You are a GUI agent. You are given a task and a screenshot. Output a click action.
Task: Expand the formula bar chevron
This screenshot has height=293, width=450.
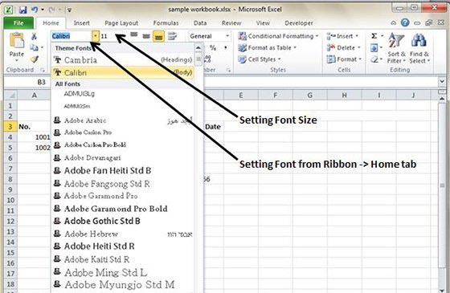point(442,82)
